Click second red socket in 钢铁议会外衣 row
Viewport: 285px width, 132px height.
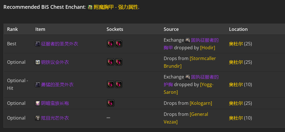tap(118, 62)
